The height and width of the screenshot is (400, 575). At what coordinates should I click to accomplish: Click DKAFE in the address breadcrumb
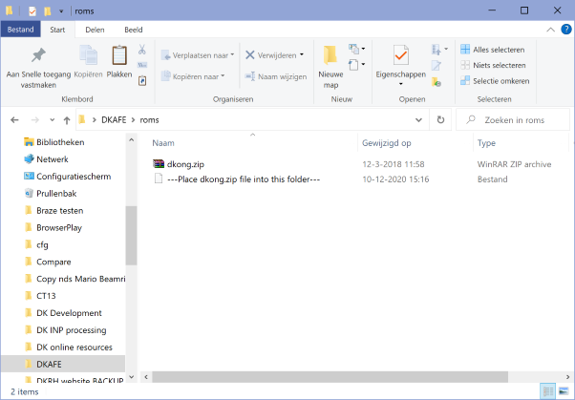[x=114, y=120]
